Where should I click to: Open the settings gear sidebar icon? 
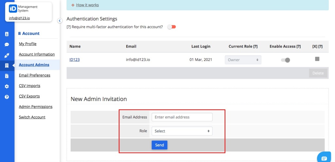coord(7,86)
